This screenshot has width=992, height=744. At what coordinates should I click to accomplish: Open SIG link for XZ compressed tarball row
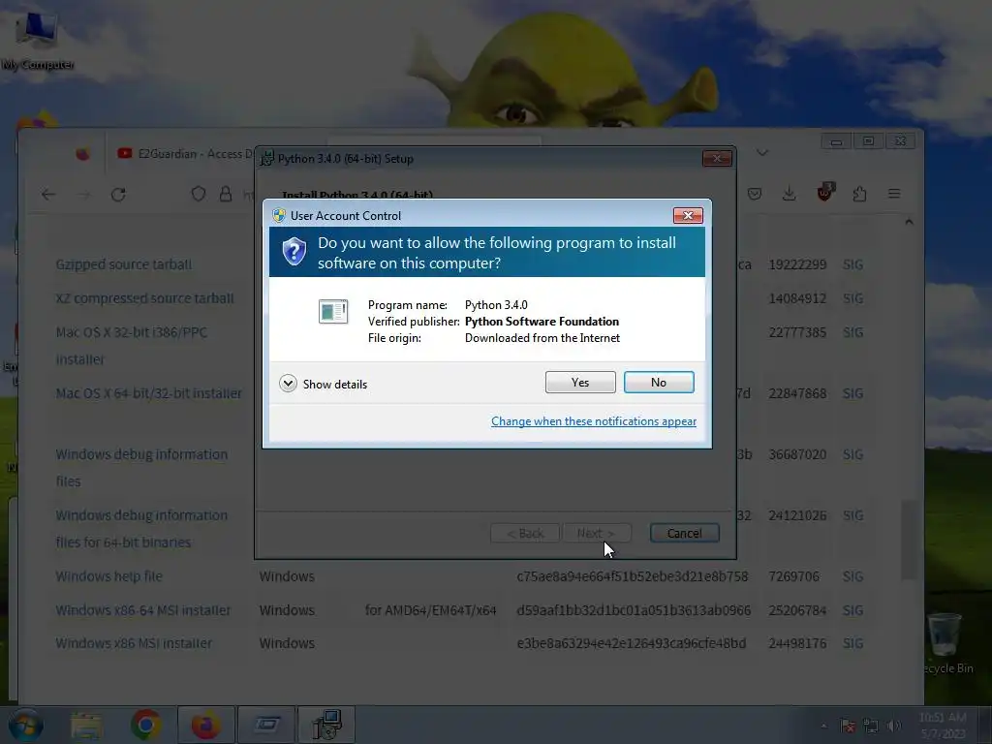[852, 298]
